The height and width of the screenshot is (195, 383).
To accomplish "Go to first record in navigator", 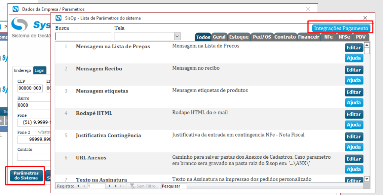I will pos(78,186).
